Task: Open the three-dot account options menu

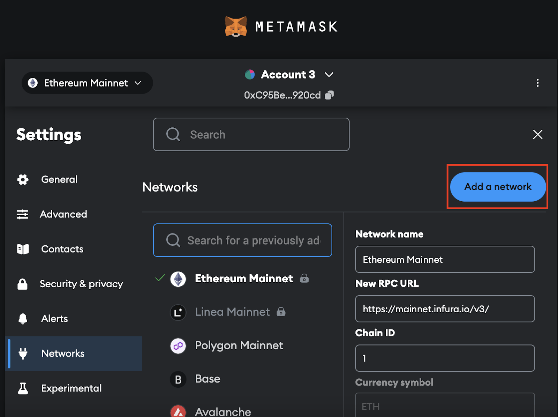Action: point(537,83)
